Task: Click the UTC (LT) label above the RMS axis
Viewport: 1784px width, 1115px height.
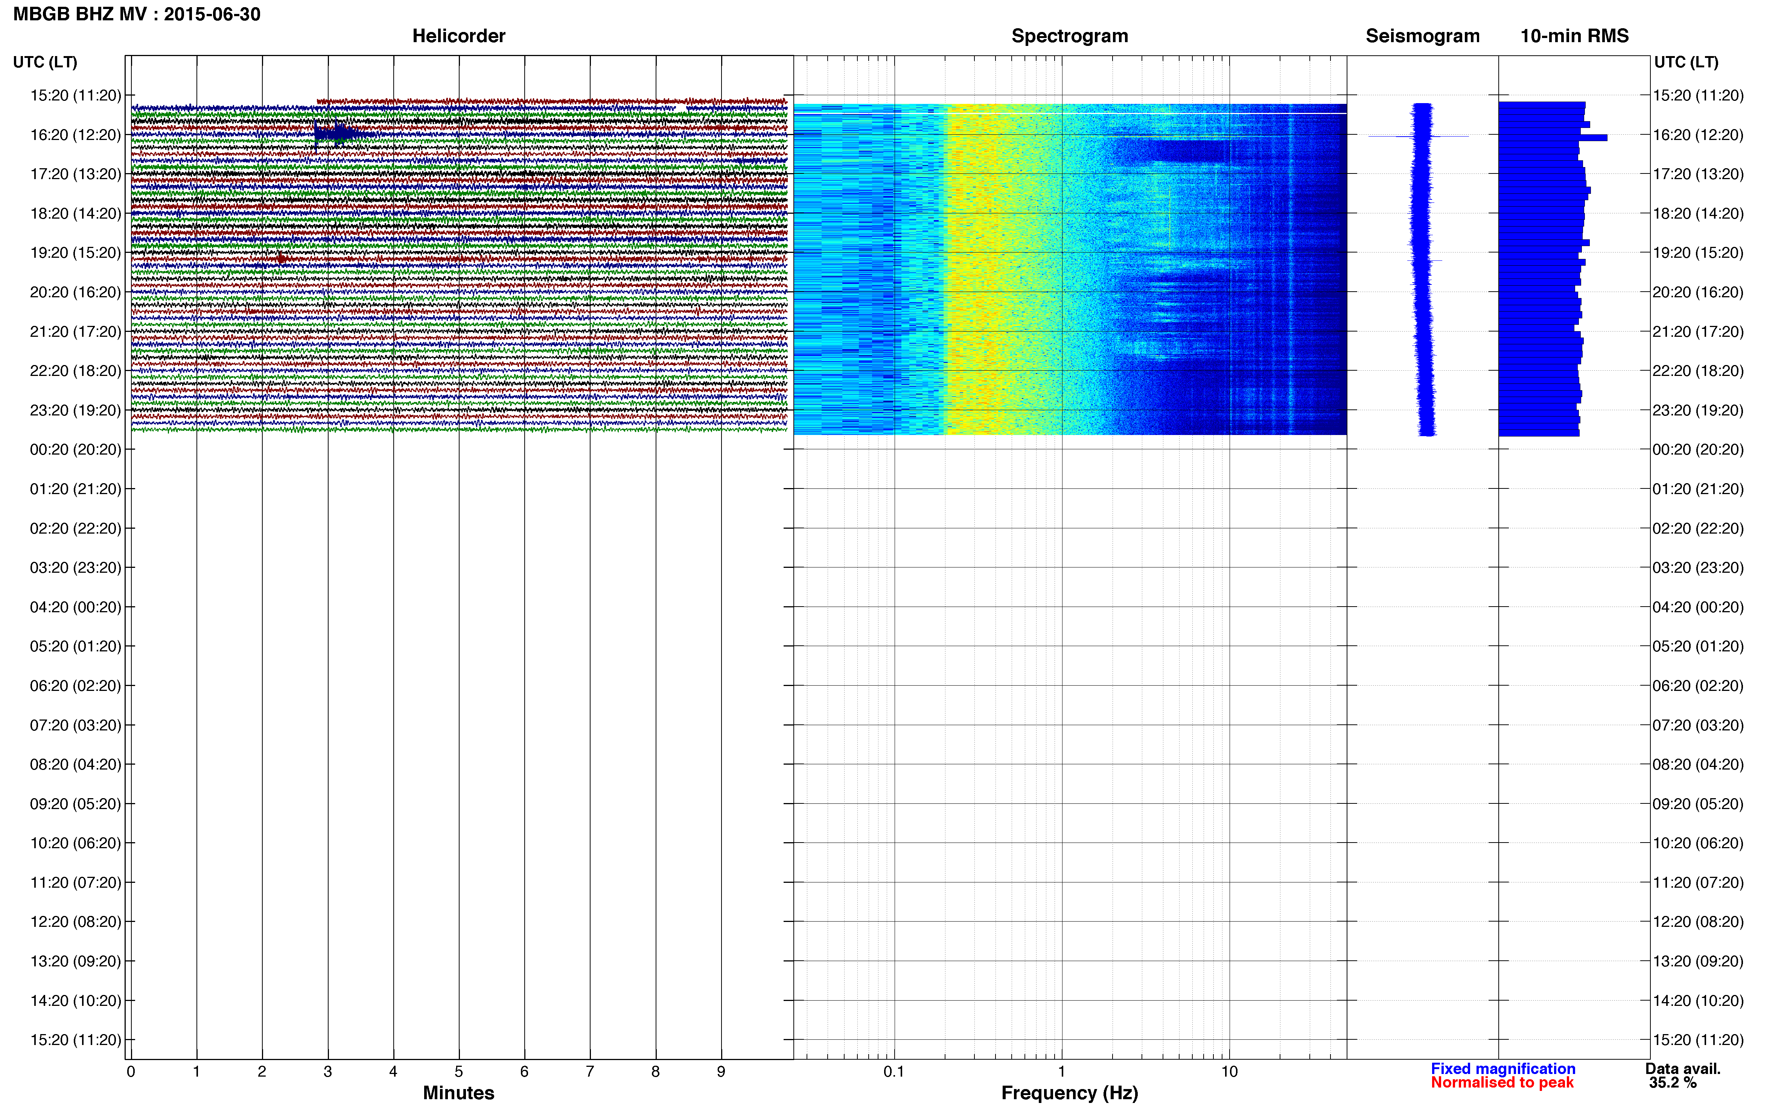Action: coord(1686,62)
